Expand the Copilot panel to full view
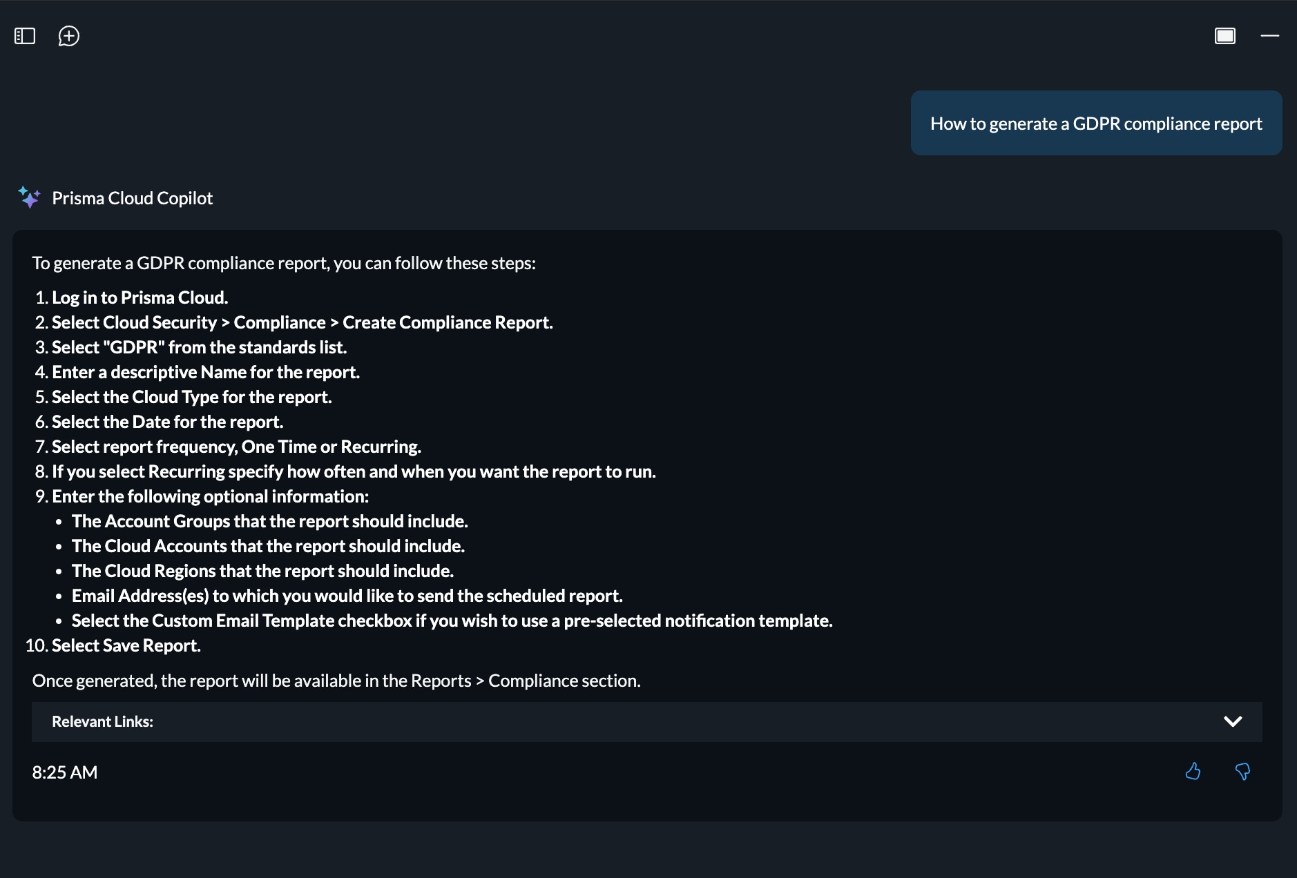Screen dimensions: 1297x878 1224,36
